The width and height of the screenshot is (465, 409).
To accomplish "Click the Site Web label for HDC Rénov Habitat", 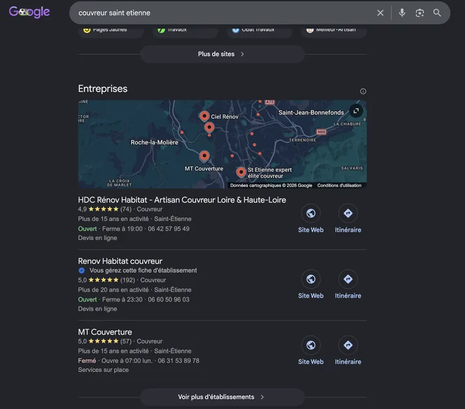I will click(311, 230).
